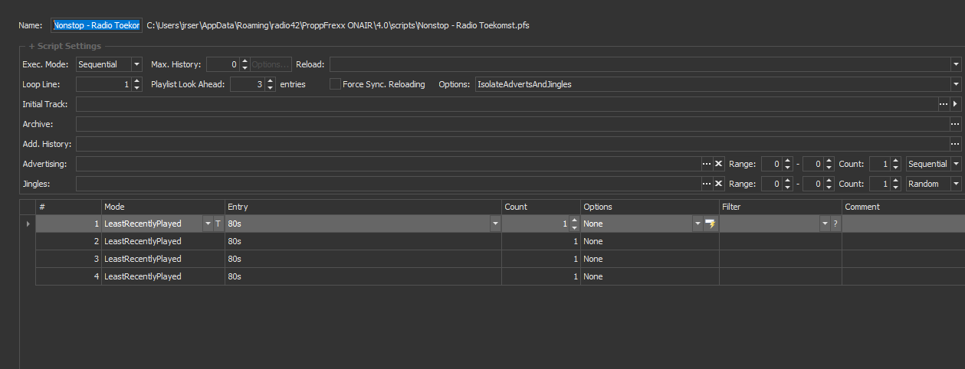Viewport: 965px width, 369px height.
Task: Click the 80s entry cell in row 3
Action: click(363, 259)
